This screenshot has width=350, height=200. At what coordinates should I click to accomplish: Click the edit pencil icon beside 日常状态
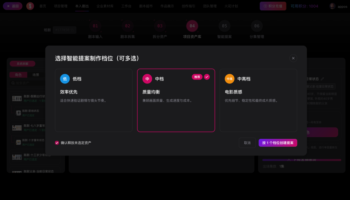tap(322, 79)
